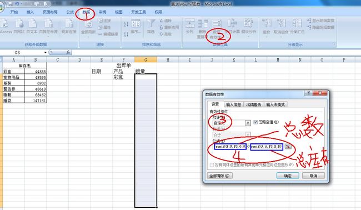Click the 库存表 header cell
Screen dimensions: 361x210
[x=24, y=66]
